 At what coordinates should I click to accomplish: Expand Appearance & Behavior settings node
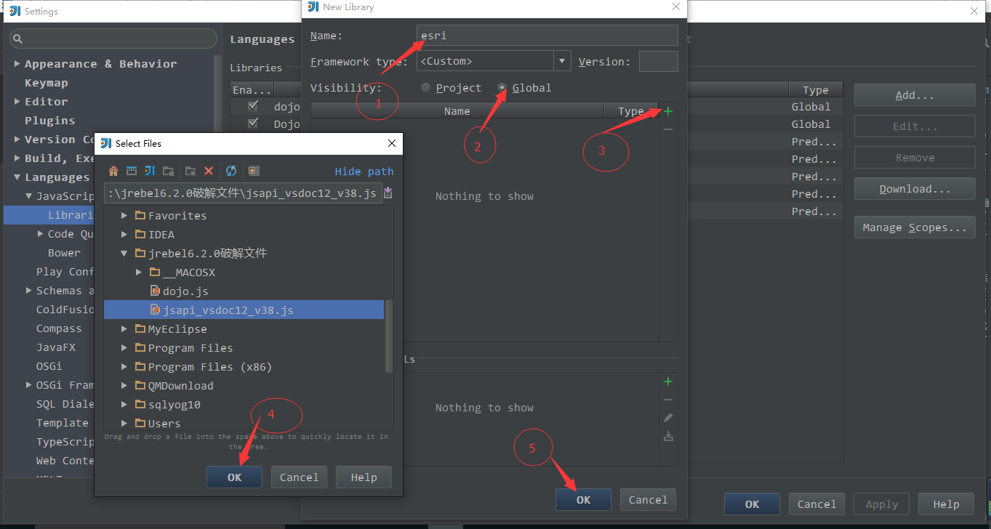click(17, 64)
